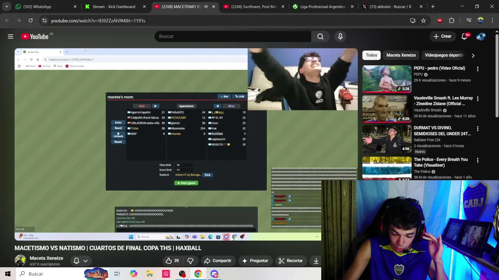Screen dimensions: 499x280
Task: Open Task View on the taskbar
Action: tap(117, 274)
